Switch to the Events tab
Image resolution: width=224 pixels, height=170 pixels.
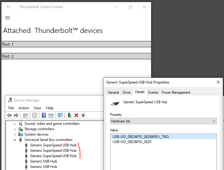coord(153,92)
